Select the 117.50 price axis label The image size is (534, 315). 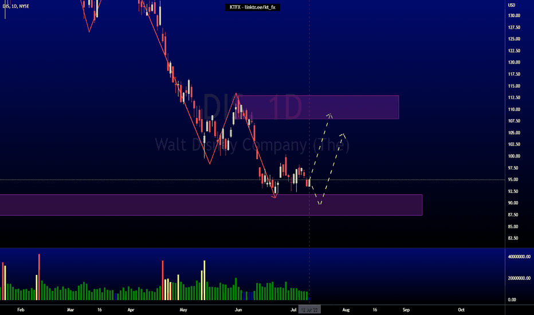pos(514,74)
